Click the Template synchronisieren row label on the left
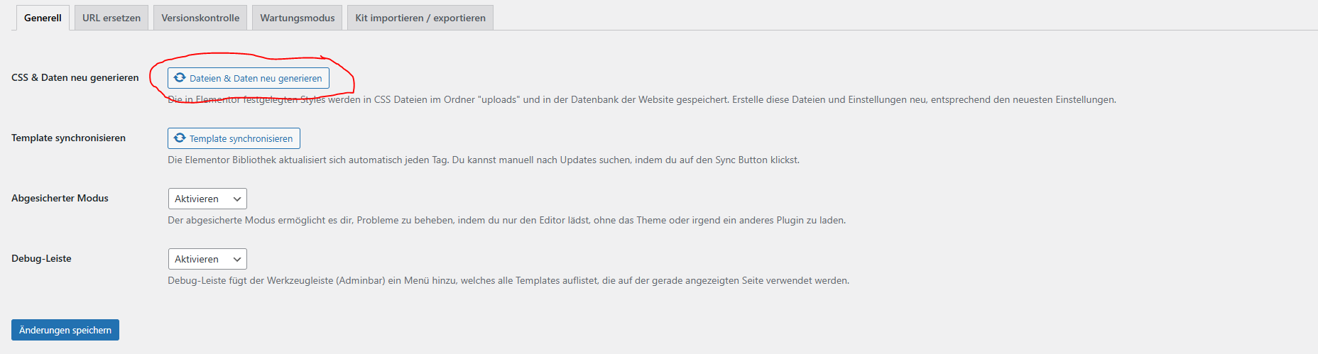The width and height of the screenshot is (1318, 354). click(x=68, y=138)
